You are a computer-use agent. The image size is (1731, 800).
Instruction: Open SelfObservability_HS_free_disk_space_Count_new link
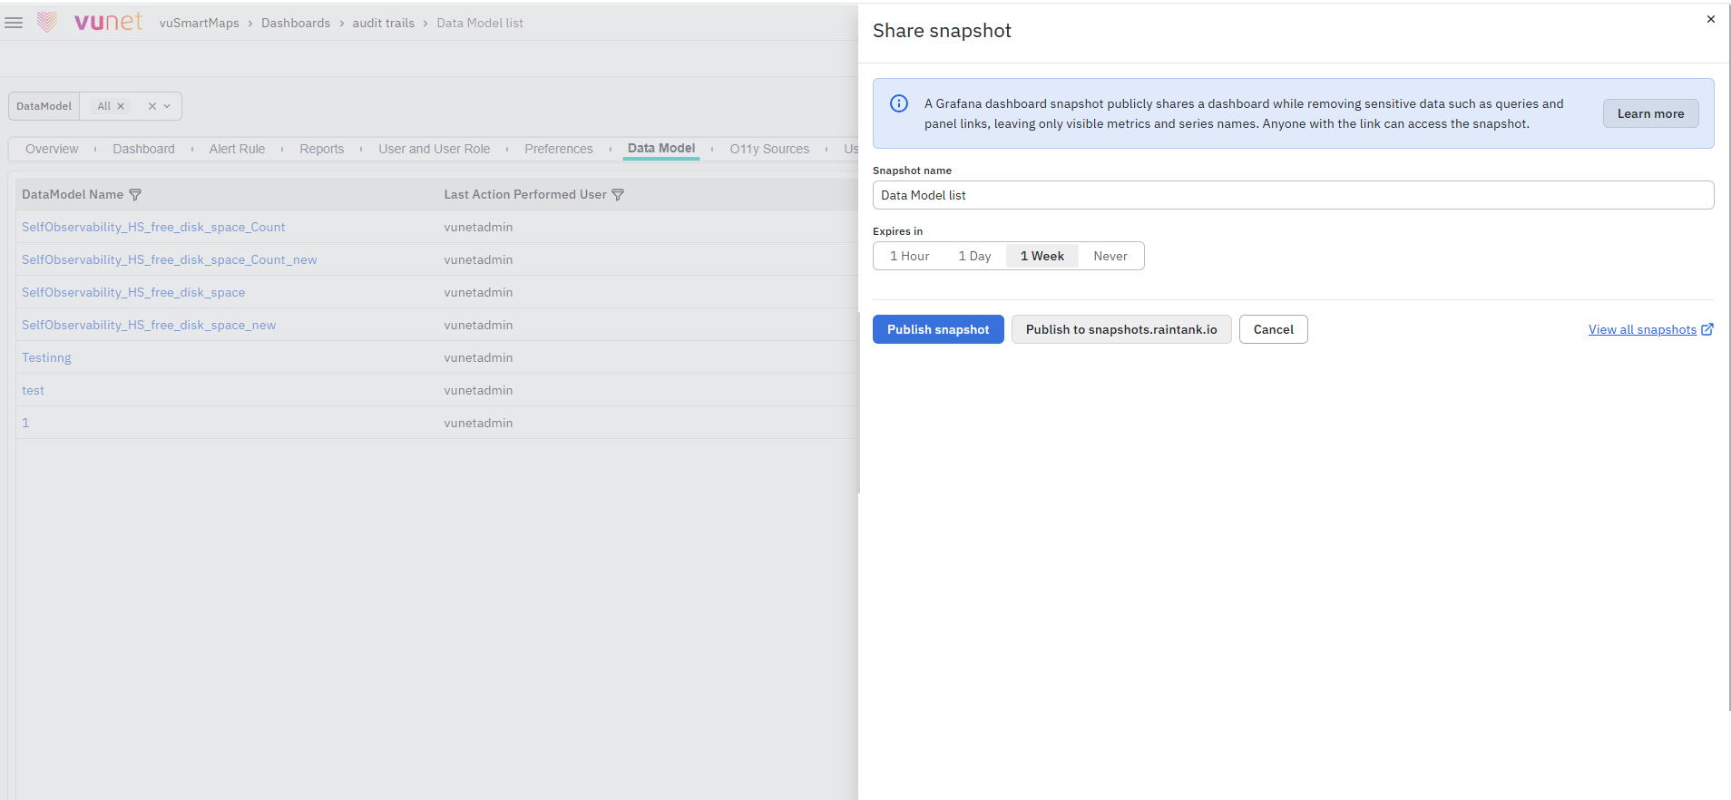[170, 259]
